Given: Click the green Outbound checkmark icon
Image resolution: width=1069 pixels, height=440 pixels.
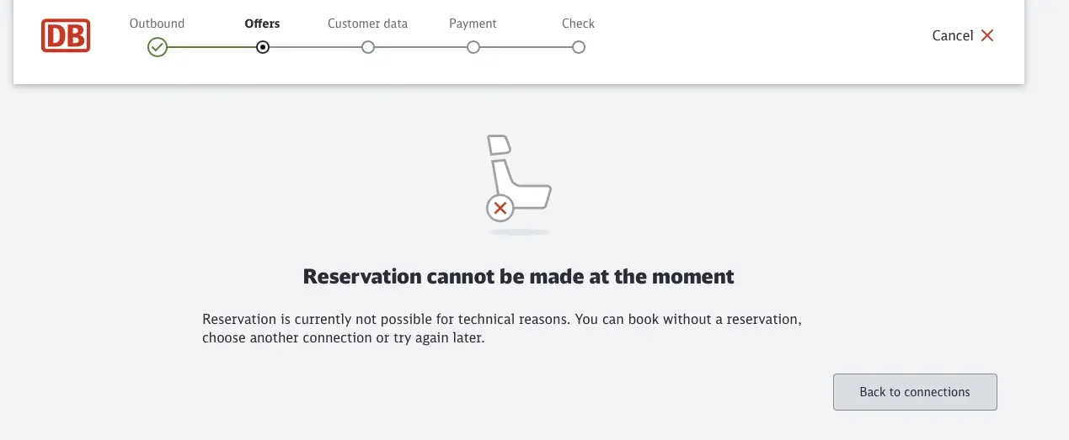Looking at the screenshot, I should (158, 47).
